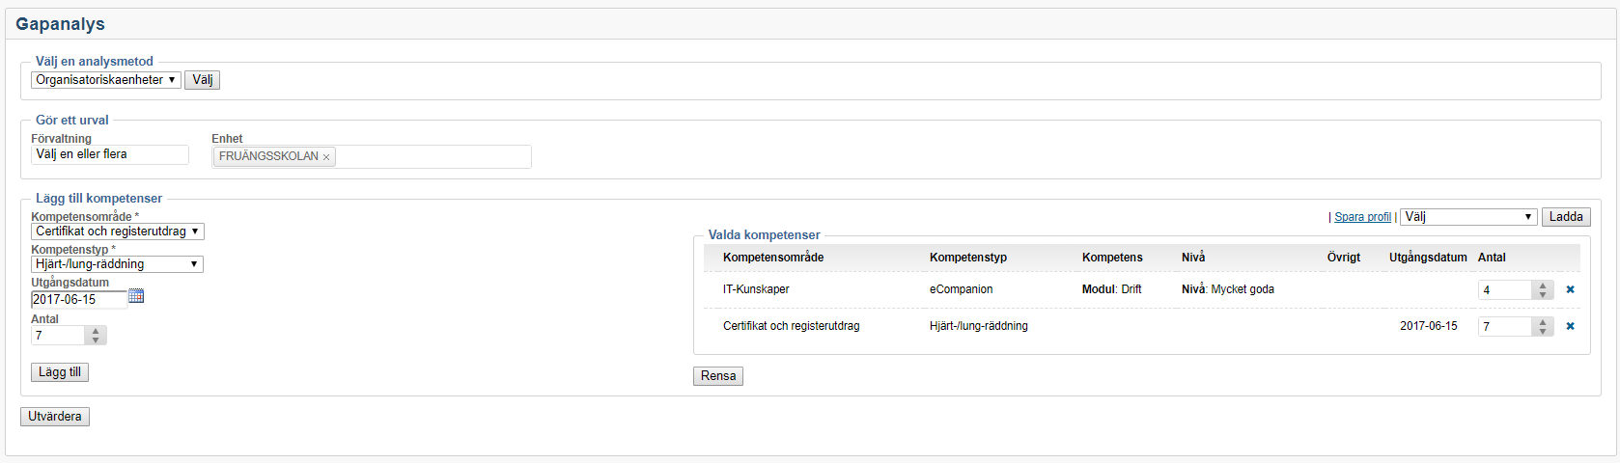
Task: Select the Nivå: Mycket goda cell
Action: click(1228, 289)
